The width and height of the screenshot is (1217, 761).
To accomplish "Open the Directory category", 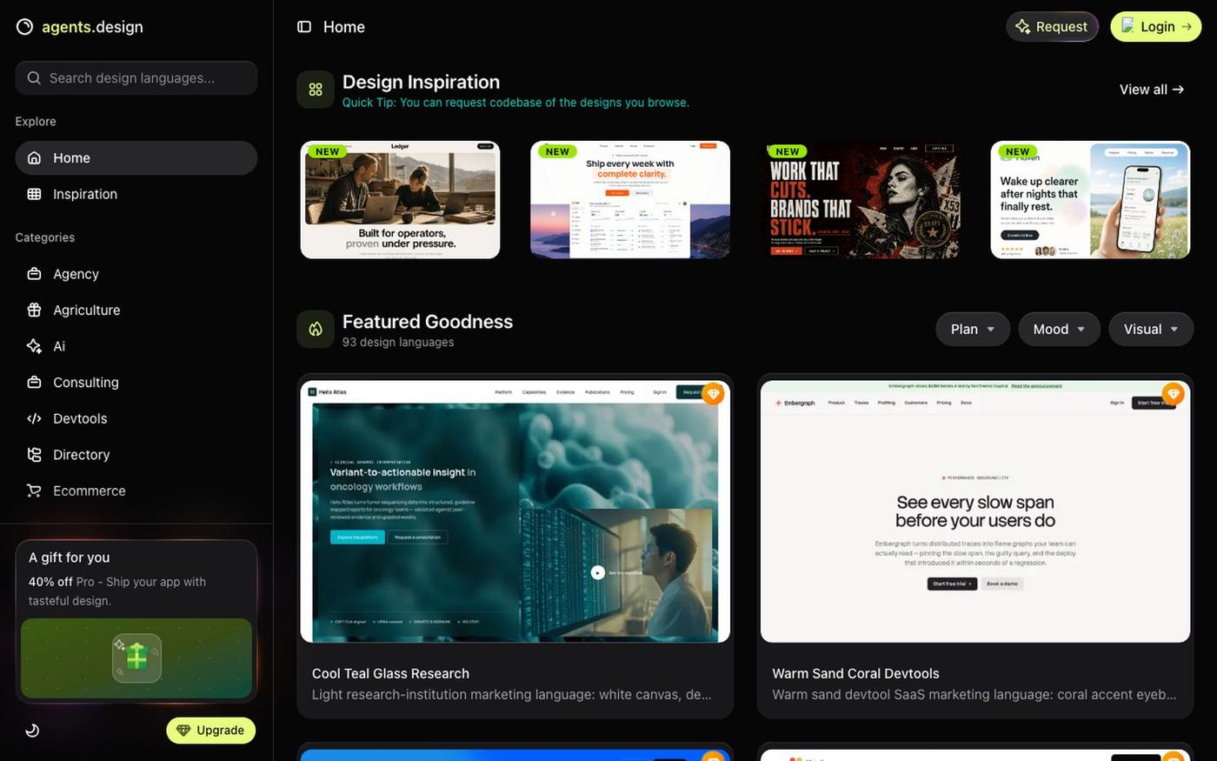I will coord(136,455).
